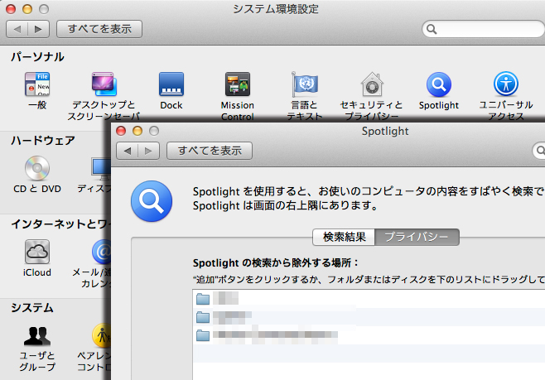Go forward in システム環境設定 window toolbar

[x=38, y=29]
